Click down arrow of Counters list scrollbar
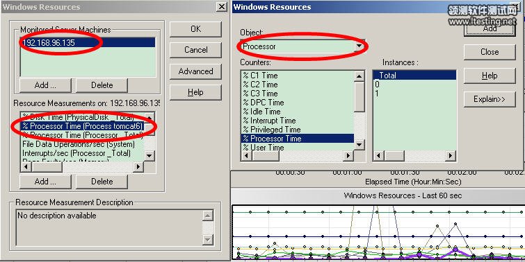 tap(360, 145)
